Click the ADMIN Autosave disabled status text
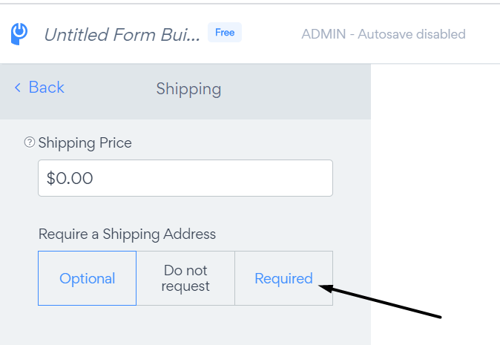The width and height of the screenshot is (500, 345). (x=384, y=34)
